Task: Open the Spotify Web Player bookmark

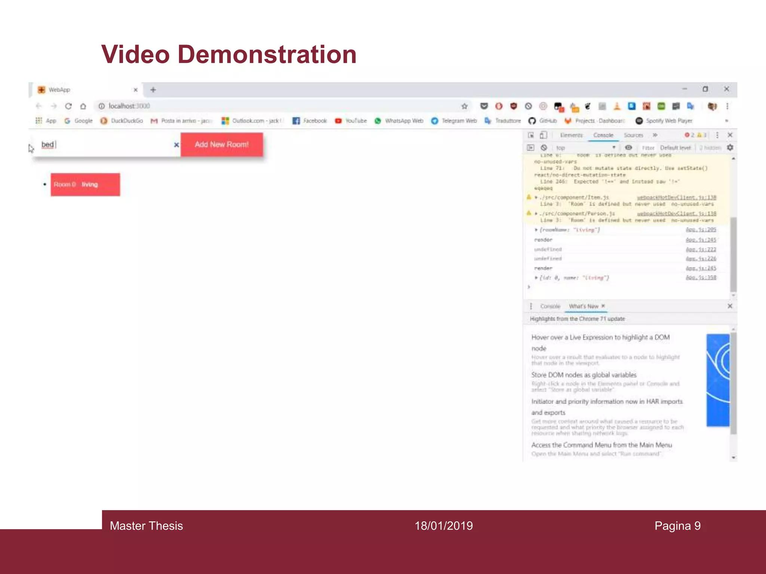Action: [x=664, y=121]
